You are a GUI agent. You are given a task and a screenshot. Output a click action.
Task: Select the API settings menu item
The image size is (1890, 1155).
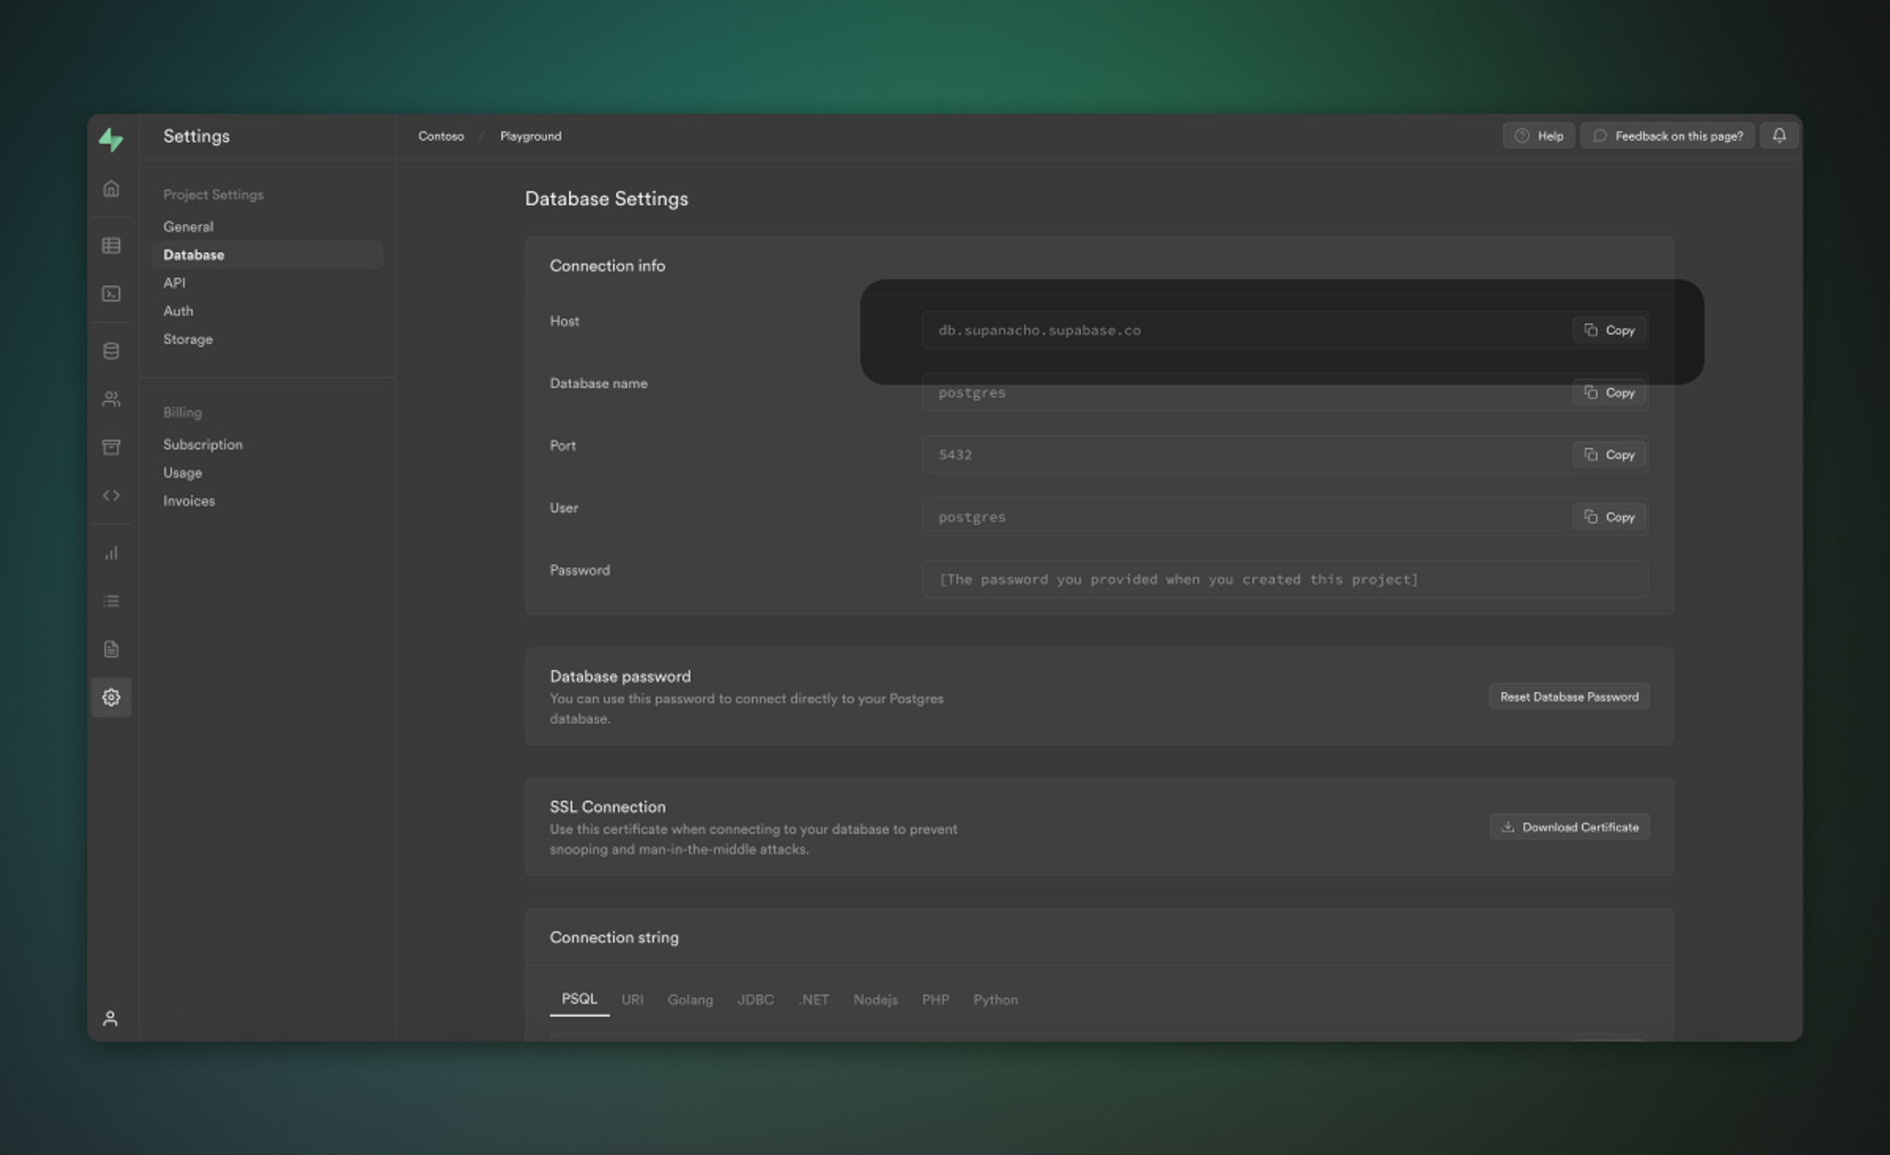coord(174,283)
